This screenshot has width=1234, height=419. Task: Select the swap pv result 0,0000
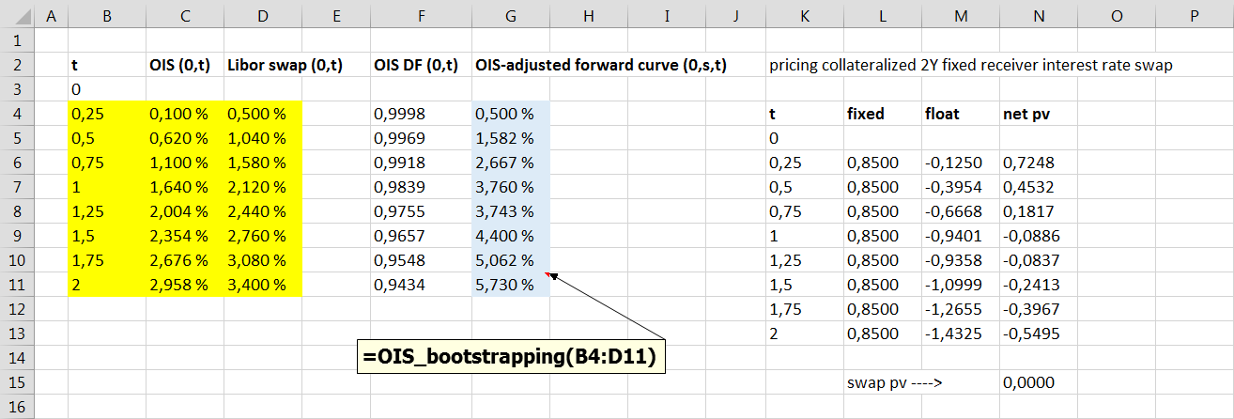(x=1039, y=382)
